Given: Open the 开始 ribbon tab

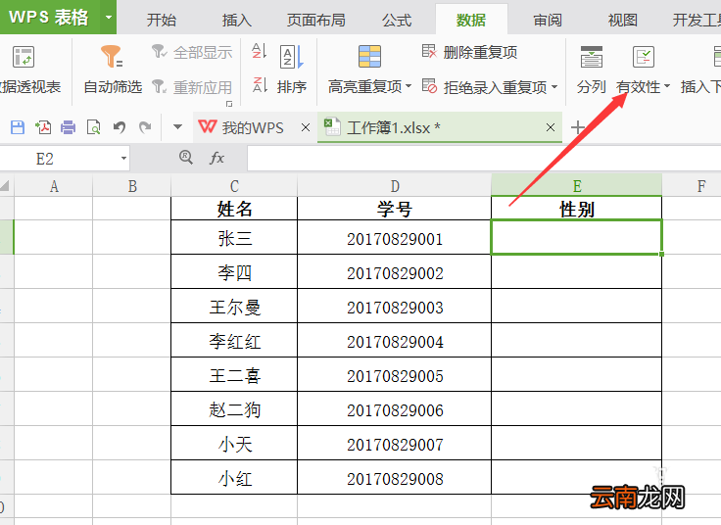Looking at the screenshot, I should 162,20.
